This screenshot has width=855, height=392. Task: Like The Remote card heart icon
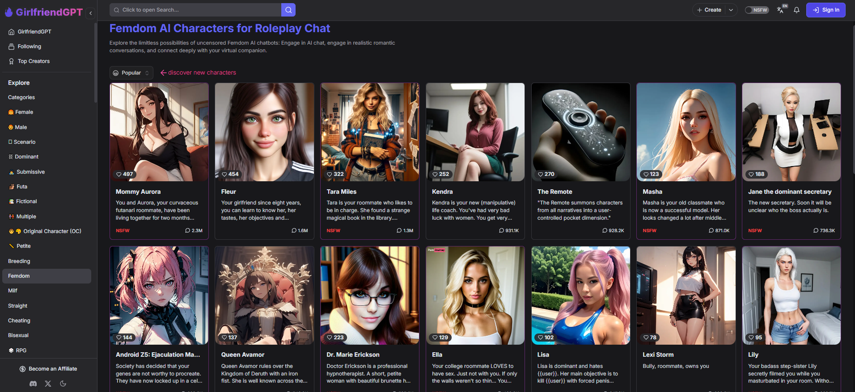[541, 174]
